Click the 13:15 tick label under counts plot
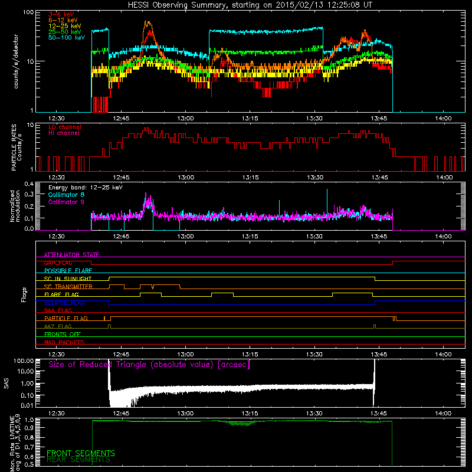This screenshot has height=472, width=472. click(x=250, y=119)
